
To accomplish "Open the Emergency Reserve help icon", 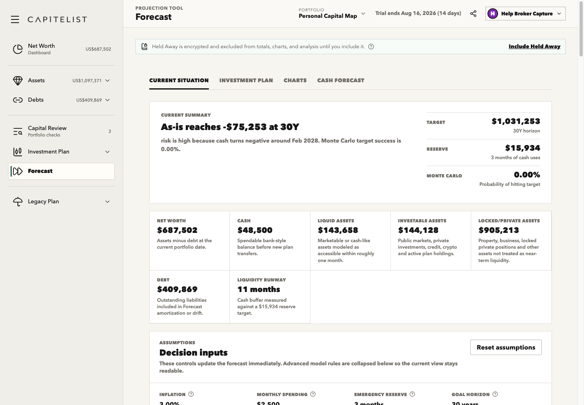I will [412, 394].
